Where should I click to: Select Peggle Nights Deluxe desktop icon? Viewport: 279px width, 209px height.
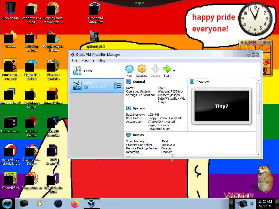[x=53, y=41]
